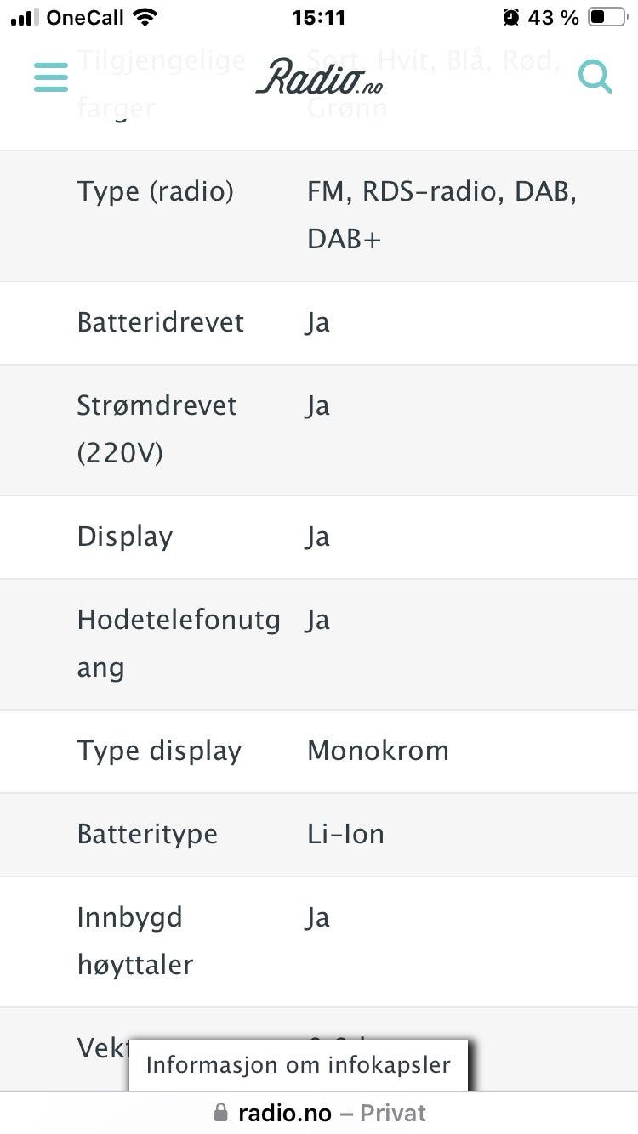Viewport: 638px width, 1134px height.
Task: Tap the search magnifier icon
Action: [595, 77]
